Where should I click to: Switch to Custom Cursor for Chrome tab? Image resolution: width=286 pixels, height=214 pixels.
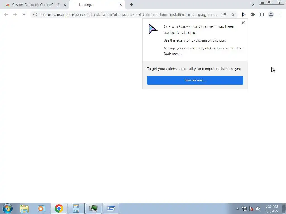pyautogui.click(x=34, y=5)
